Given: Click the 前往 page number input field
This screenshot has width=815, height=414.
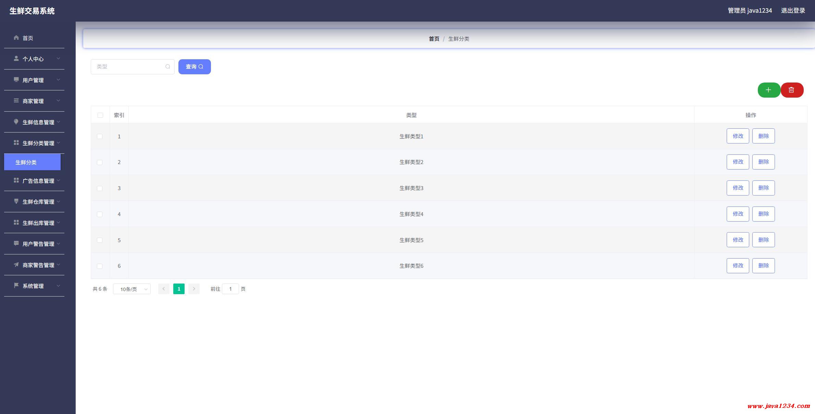Looking at the screenshot, I should click(230, 289).
